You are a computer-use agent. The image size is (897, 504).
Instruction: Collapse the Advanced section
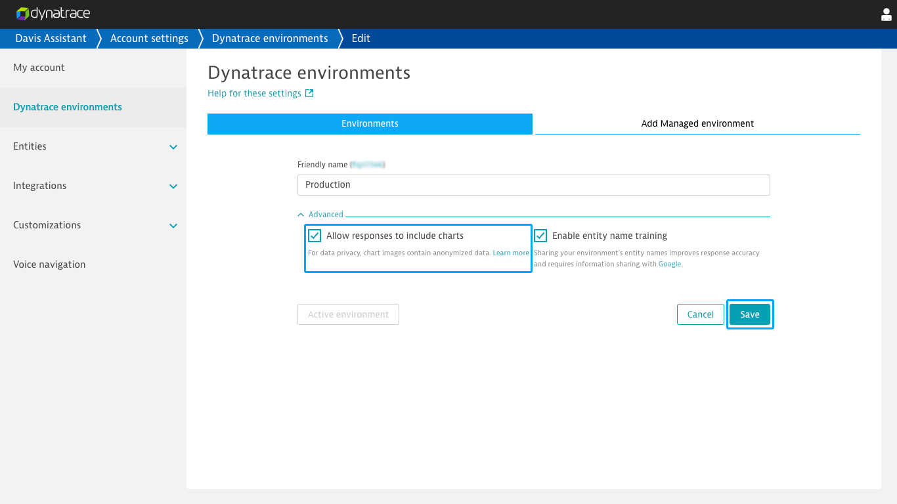pyautogui.click(x=320, y=215)
